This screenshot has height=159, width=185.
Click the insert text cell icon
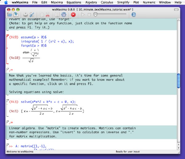57,15
